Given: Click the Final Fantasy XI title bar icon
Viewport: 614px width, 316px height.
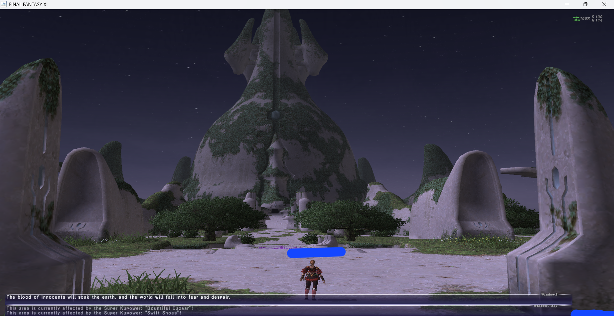Looking at the screenshot, I should [4, 4].
